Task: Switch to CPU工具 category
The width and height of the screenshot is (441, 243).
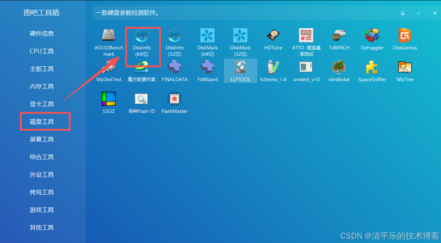Action: point(42,51)
